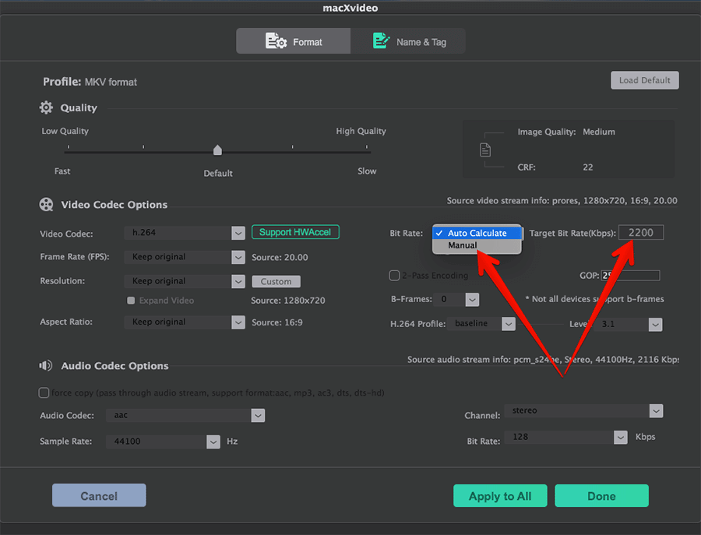Open the Resolution dropdown
The width and height of the screenshot is (701, 535).
[x=185, y=281]
